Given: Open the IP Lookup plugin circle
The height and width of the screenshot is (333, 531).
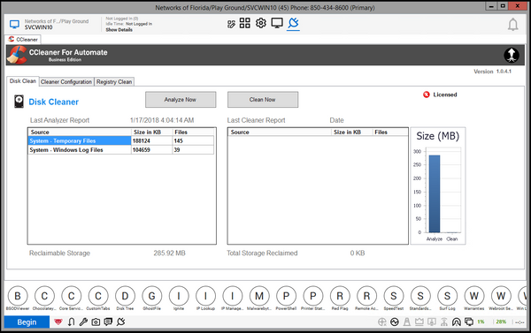Looking at the screenshot, I should pyautogui.click(x=205, y=296).
